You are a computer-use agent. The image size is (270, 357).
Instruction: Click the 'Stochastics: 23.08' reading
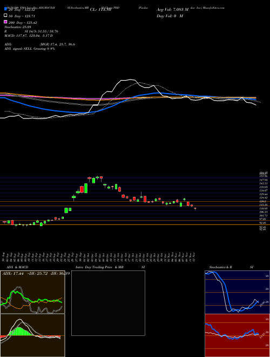[17, 27]
